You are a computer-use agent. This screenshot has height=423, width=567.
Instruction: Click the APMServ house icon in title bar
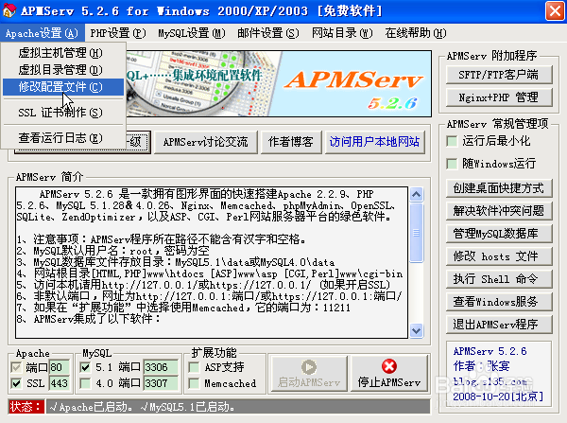(x=9, y=10)
